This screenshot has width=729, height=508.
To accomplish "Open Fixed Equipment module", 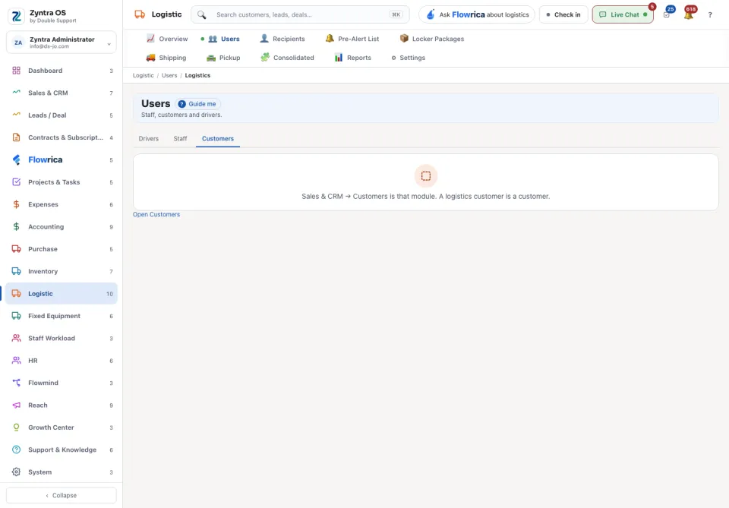I will click(62, 316).
